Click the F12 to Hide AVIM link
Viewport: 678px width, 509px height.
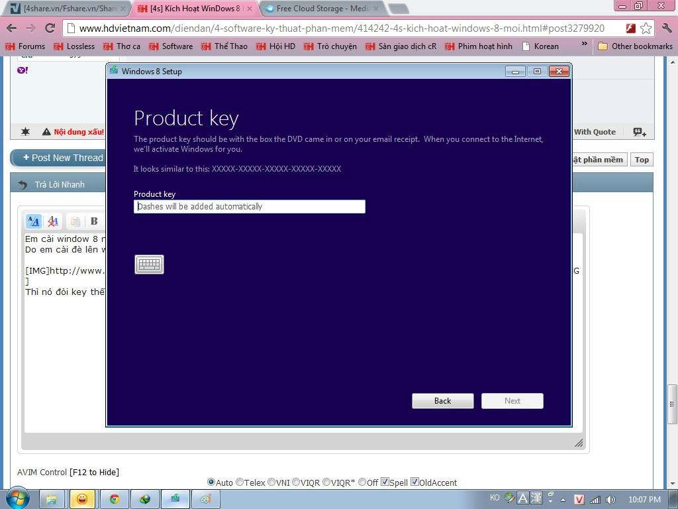(94, 472)
